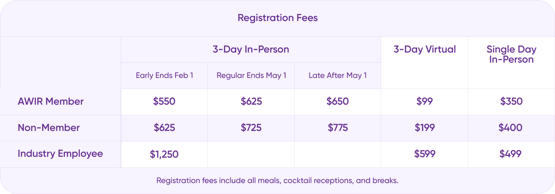Click the Non-Member row label

49,128
